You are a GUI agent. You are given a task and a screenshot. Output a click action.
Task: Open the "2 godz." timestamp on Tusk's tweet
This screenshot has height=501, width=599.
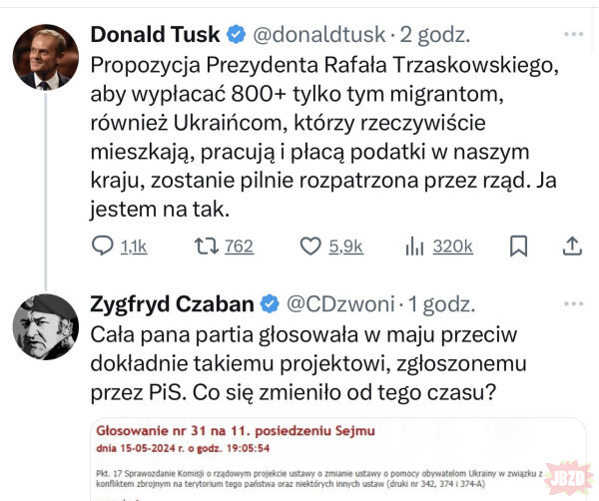[x=435, y=35]
